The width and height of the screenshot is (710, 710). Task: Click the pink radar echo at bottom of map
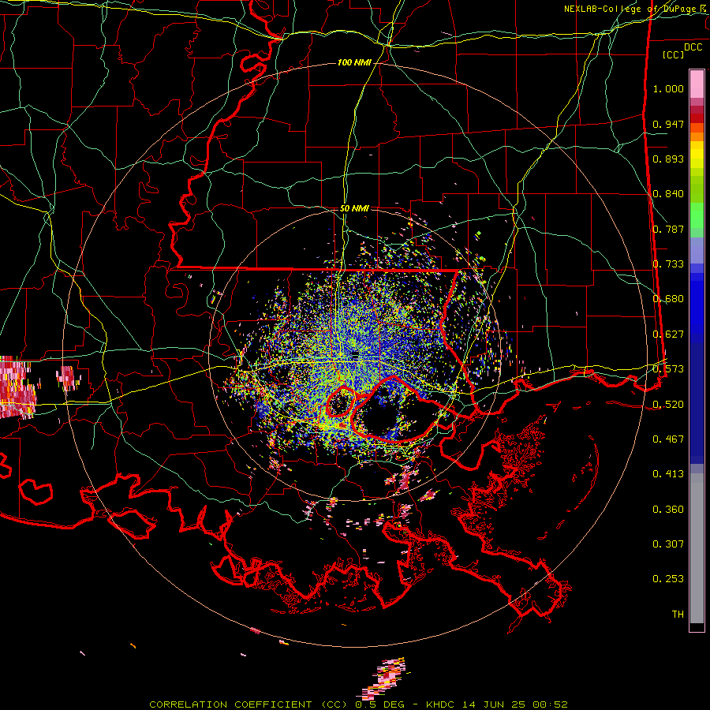pos(383,678)
